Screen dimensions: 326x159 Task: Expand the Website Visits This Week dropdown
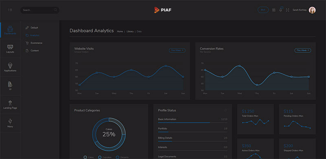[x=177, y=50]
